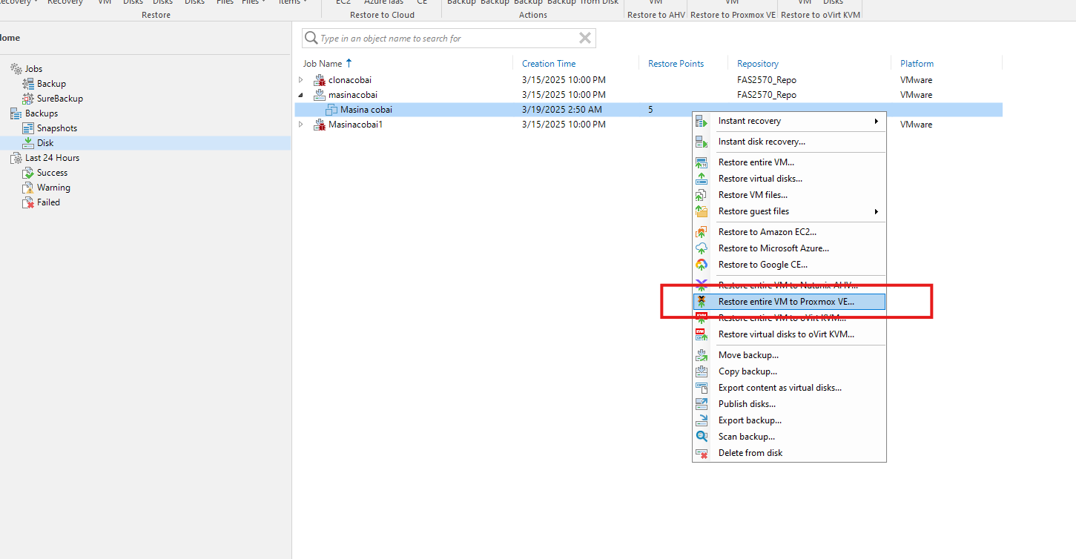Select Backup under Jobs in tree
Screen dimensions: 1076x559
[51, 84]
